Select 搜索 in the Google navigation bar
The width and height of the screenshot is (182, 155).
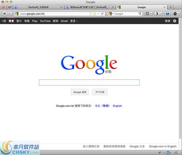11,21
